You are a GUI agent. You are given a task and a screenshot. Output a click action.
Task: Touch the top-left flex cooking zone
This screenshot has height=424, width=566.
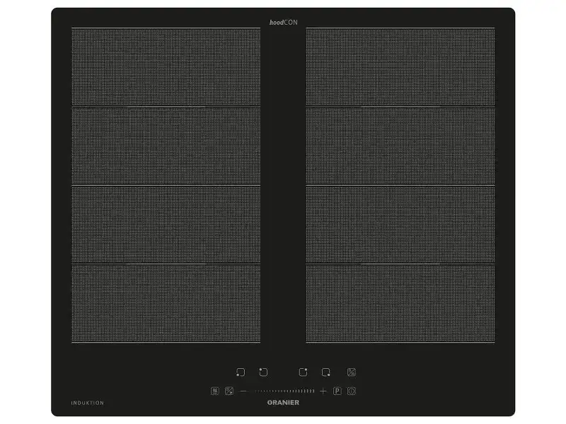(x=166, y=66)
